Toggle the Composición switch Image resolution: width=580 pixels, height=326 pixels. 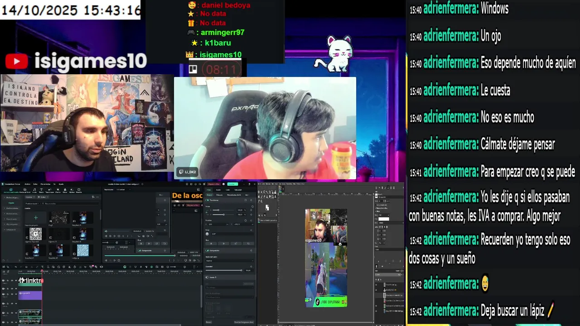point(207,250)
